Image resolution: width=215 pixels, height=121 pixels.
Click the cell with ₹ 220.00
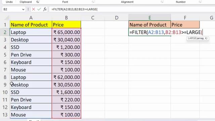click(67, 100)
